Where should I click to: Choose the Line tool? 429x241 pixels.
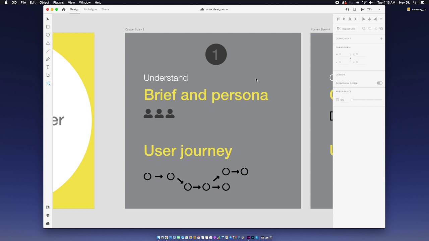[48, 51]
